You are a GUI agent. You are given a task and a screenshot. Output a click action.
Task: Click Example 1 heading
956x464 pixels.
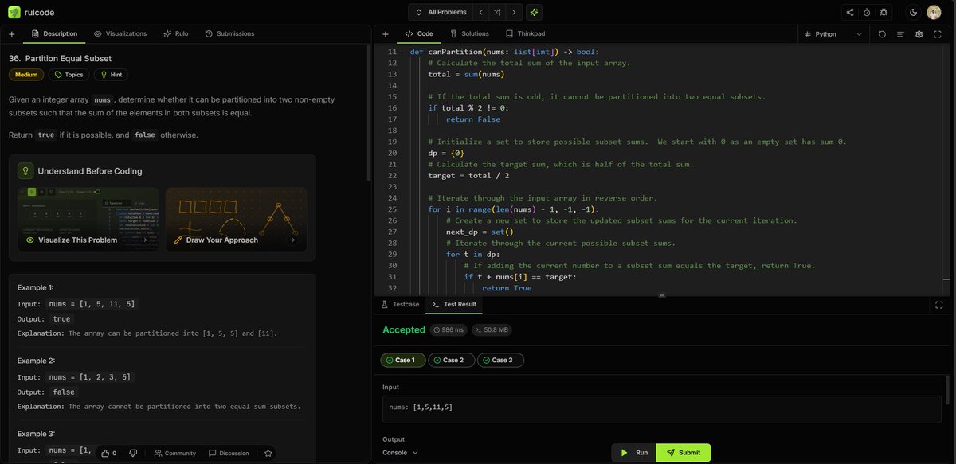(36, 287)
